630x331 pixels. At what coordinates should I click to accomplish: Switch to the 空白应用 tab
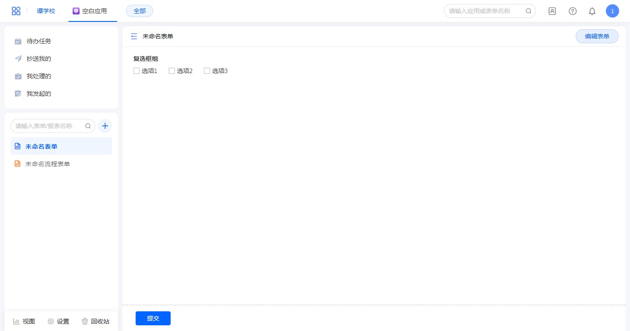click(x=90, y=11)
